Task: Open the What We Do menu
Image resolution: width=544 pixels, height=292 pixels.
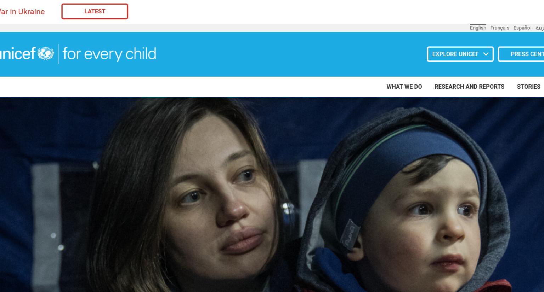Action: click(404, 87)
